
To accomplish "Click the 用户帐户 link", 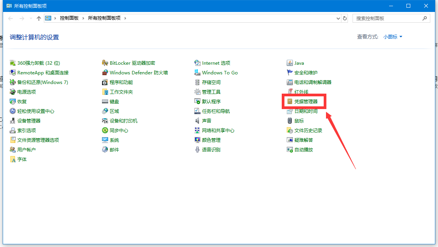I will (26, 150).
